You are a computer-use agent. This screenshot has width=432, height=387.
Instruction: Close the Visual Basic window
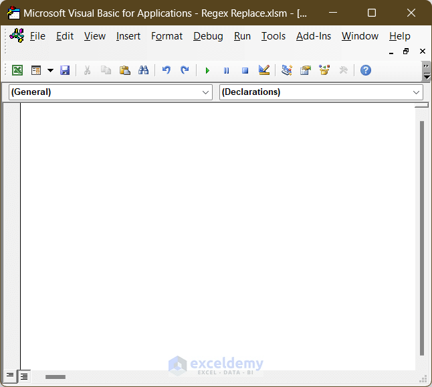[x=411, y=13]
